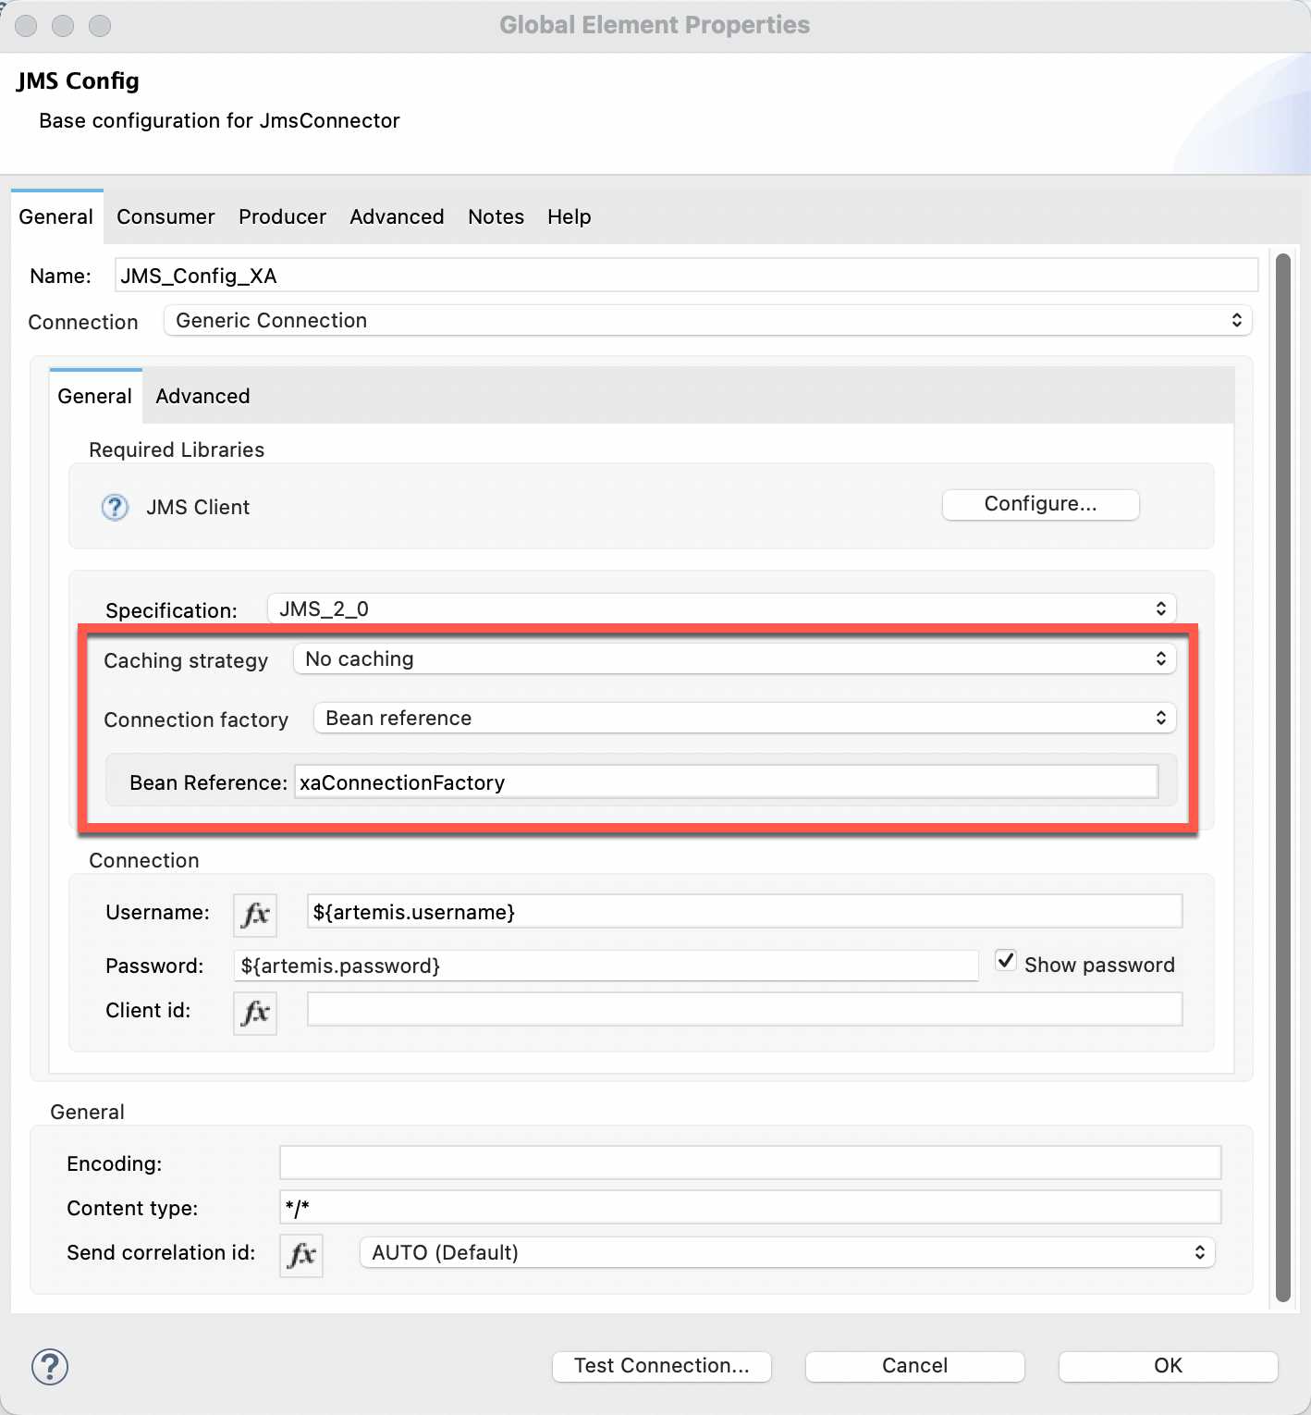
Task: Switch to the Consumer tab
Action: coord(165,217)
